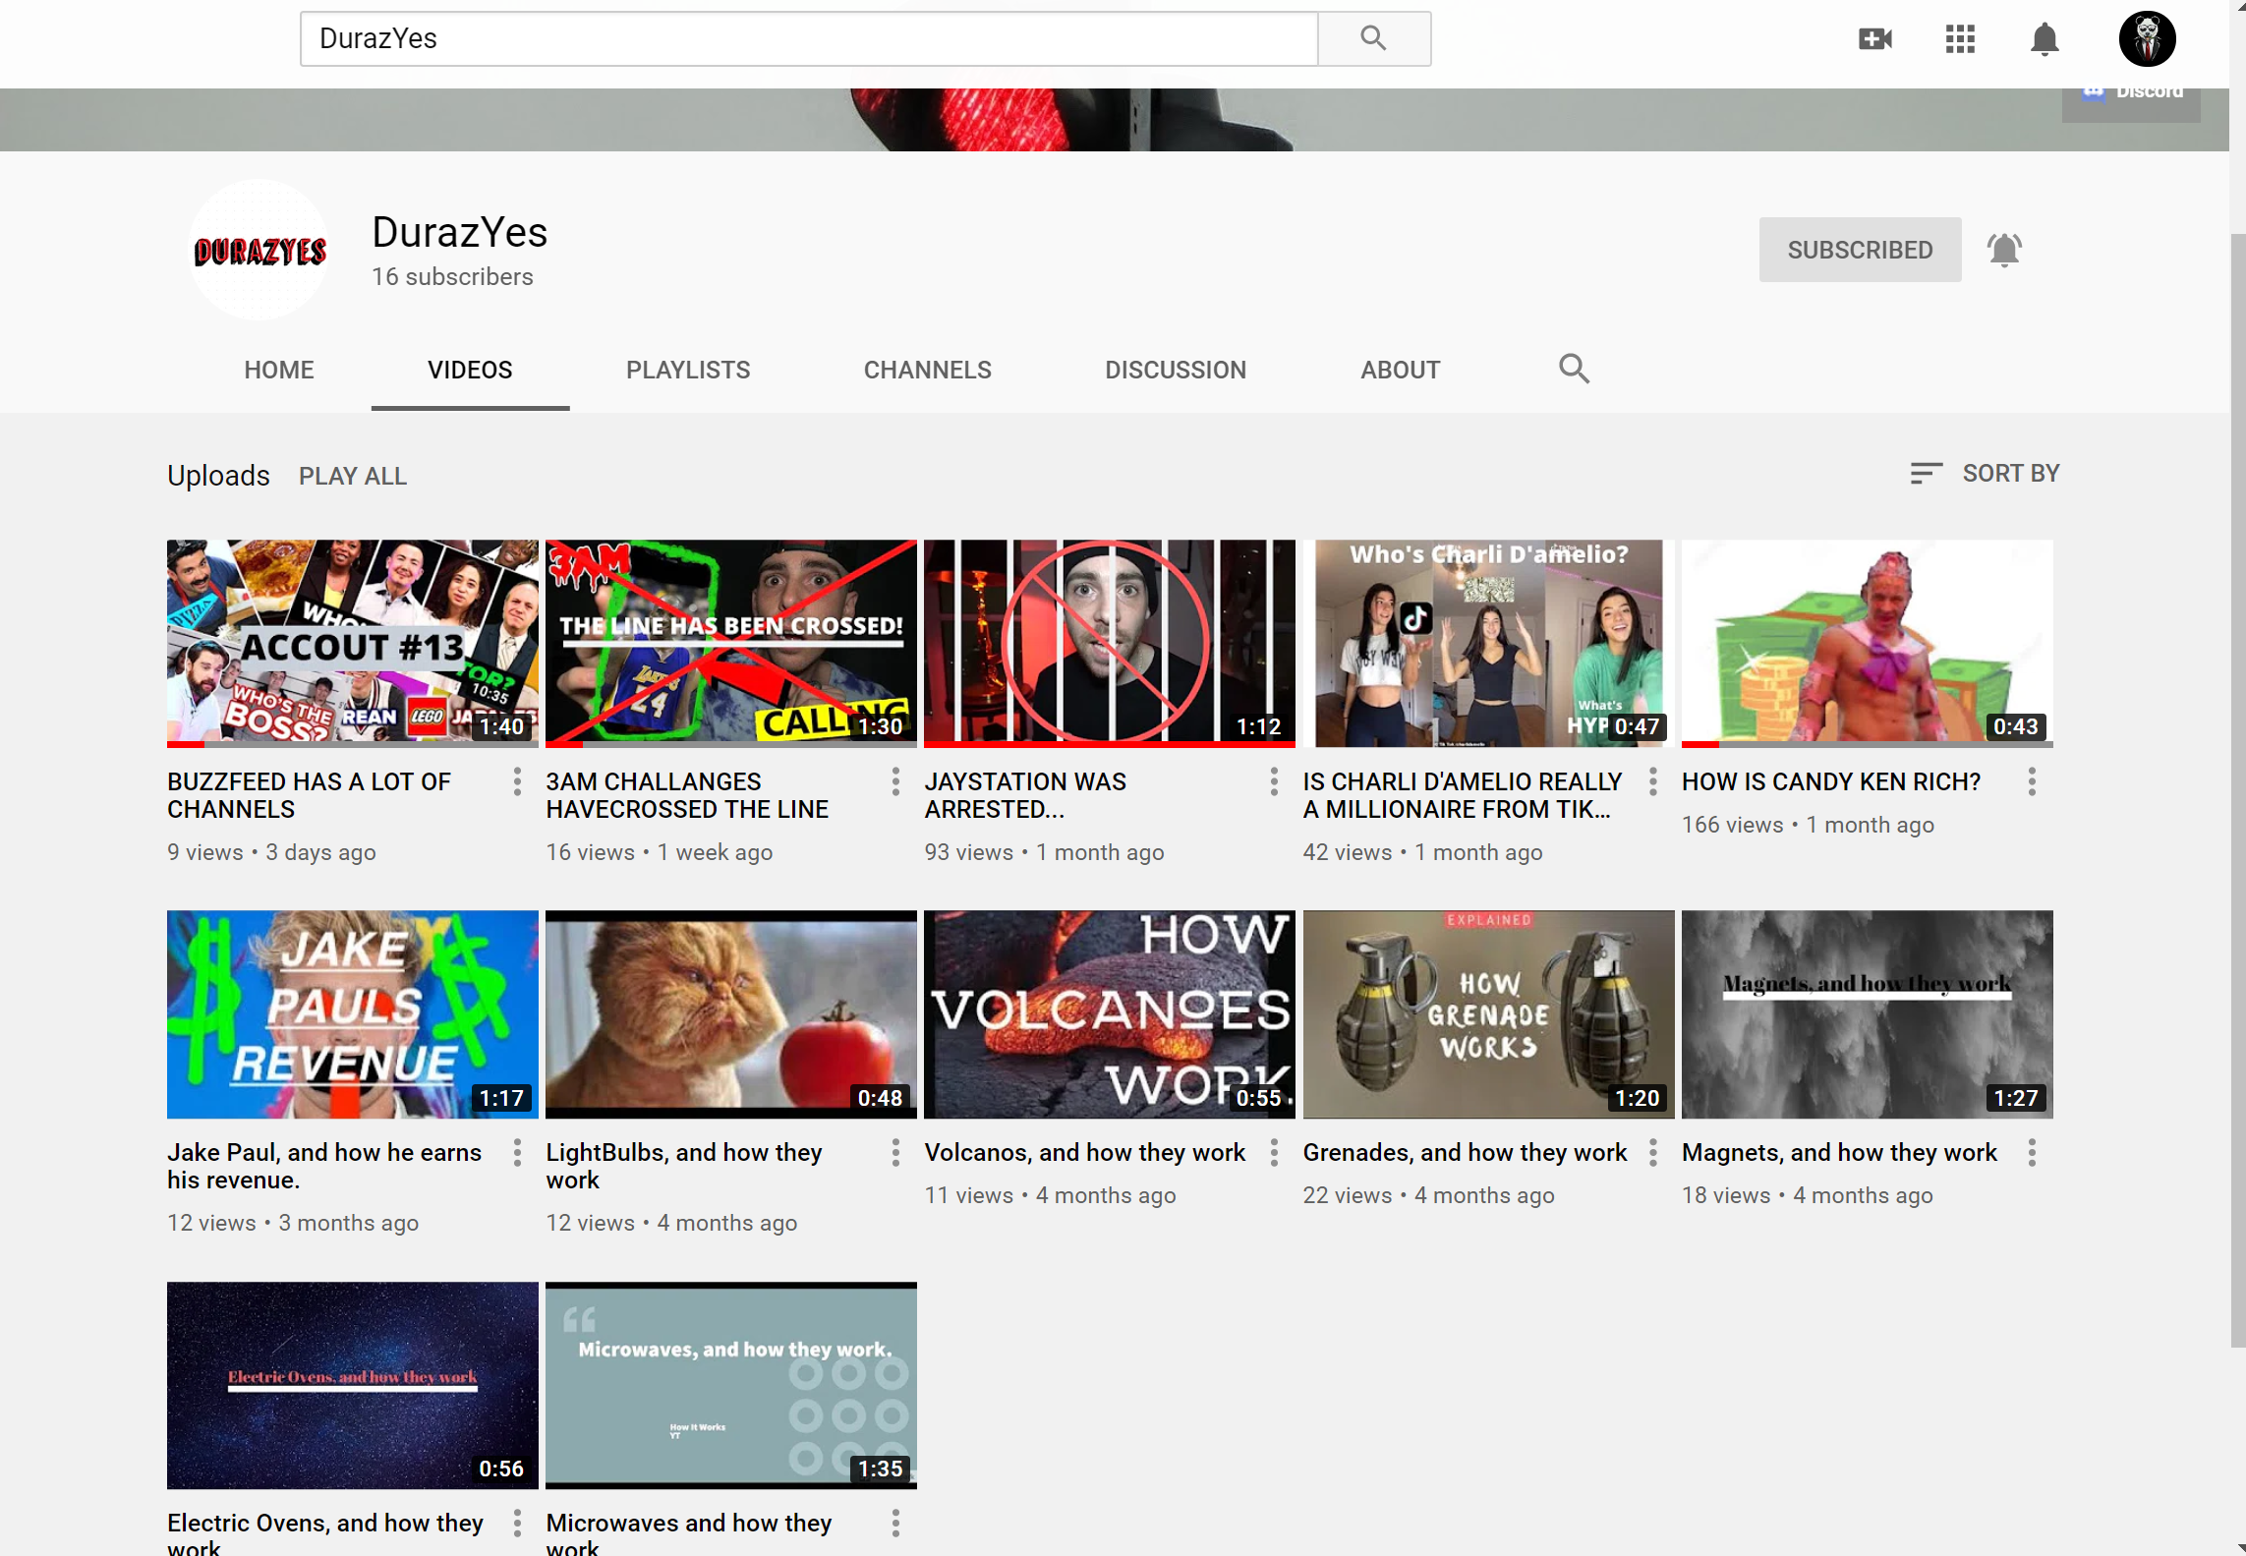Open the Who's Charli D'amelio thumbnail
This screenshot has width=2246, height=1556.
[x=1488, y=643]
